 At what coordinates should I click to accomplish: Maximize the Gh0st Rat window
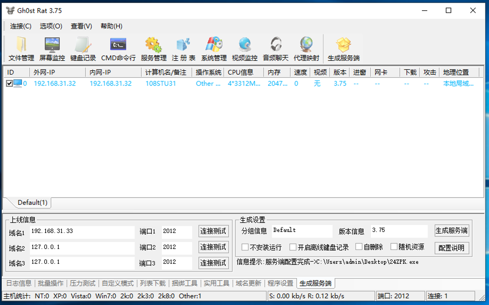point(448,11)
